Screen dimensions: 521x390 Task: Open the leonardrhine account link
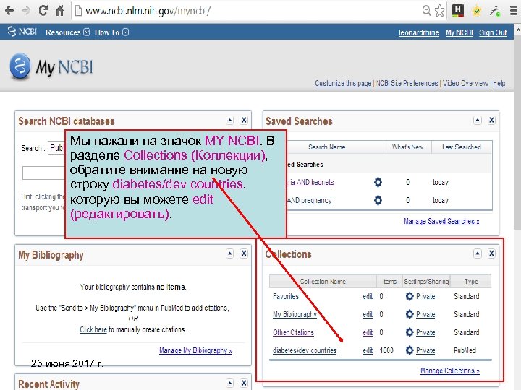tap(419, 32)
